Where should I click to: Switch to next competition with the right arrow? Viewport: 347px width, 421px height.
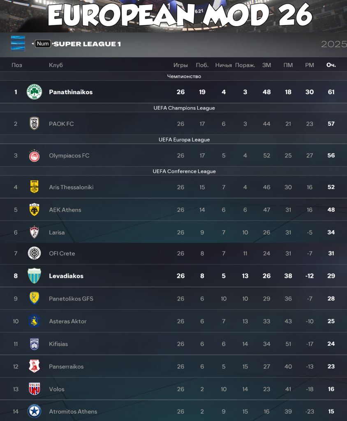coord(53,43)
